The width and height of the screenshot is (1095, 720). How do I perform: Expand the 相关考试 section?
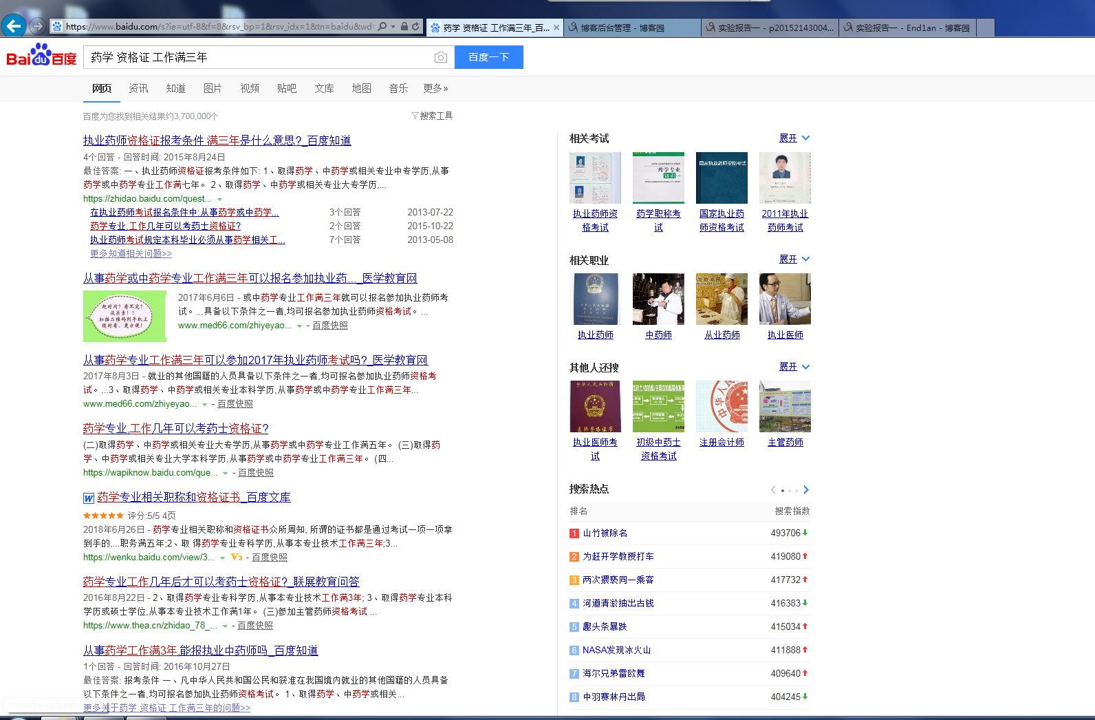[x=794, y=138]
